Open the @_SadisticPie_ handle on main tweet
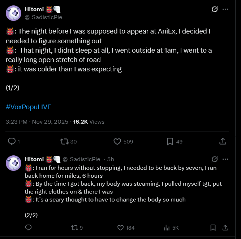 coord(44,17)
